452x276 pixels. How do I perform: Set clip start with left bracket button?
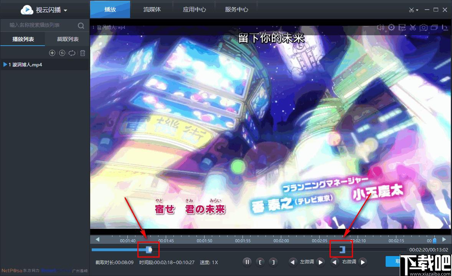[x=260, y=262]
